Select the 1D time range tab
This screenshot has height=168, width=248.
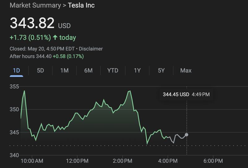tap(16, 70)
